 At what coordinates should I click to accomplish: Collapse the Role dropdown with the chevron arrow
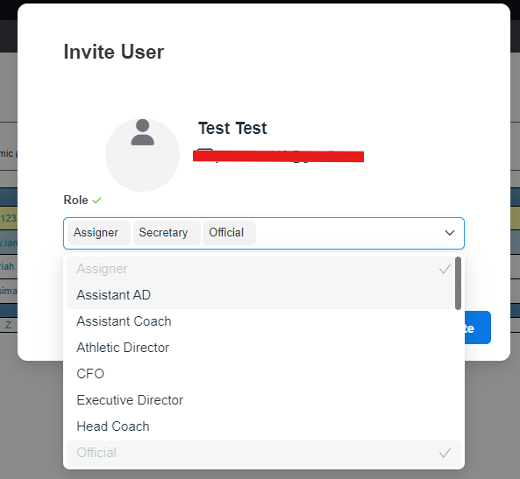click(x=449, y=233)
